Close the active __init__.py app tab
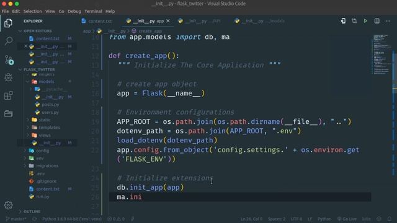397x223 pixels. [x=168, y=21]
